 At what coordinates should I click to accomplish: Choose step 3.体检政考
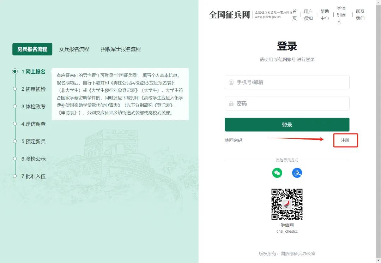(x=34, y=107)
